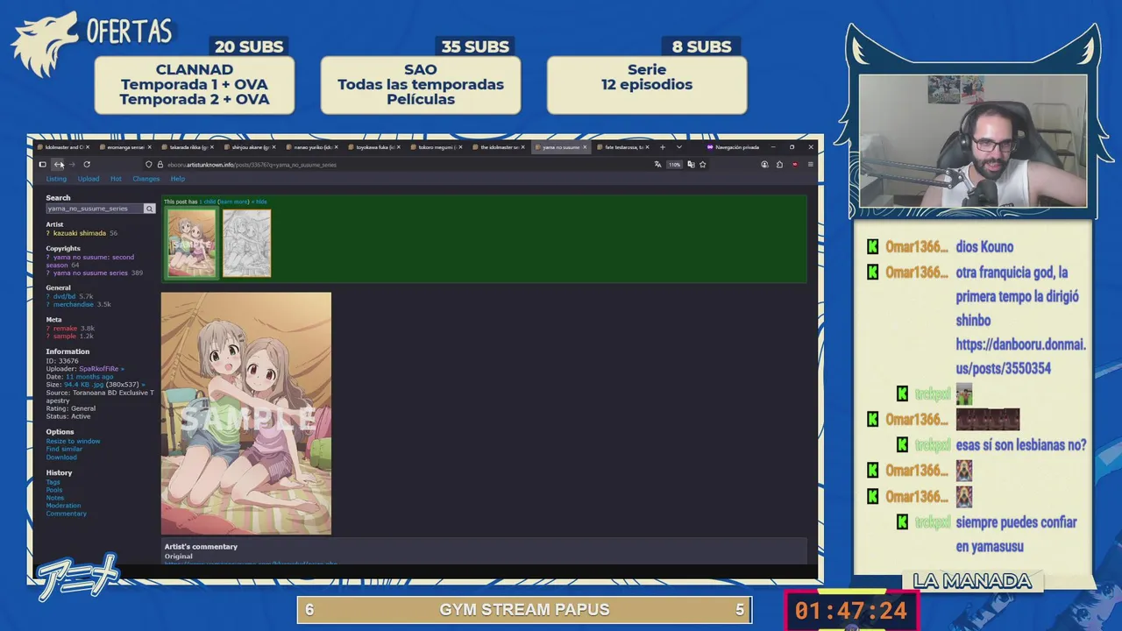This screenshot has height=631, width=1122.
Task: Click the translate page icon in the address bar
Action: pyautogui.click(x=657, y=165)
